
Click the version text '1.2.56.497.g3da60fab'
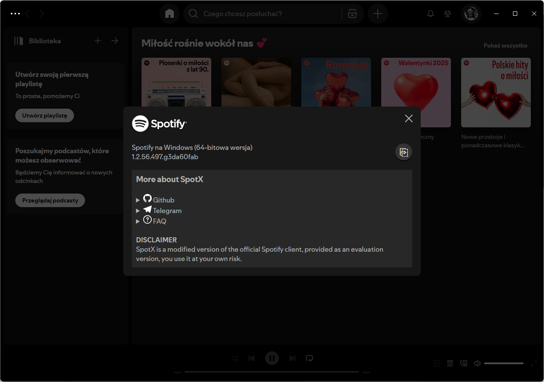point(165,157)
